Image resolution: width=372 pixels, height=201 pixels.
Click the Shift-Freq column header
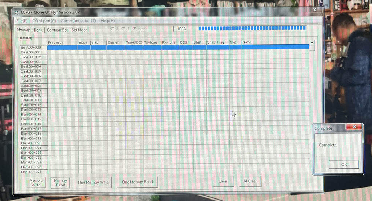(x=218, y=42)
